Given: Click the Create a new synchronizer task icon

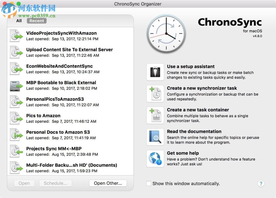Looking at the screenshot, I should pos(155,94).
